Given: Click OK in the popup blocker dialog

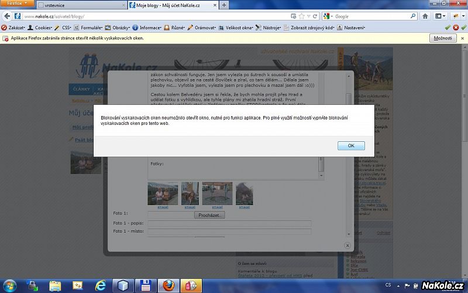Looking at the screenshot, I should (x=351, y=145).
